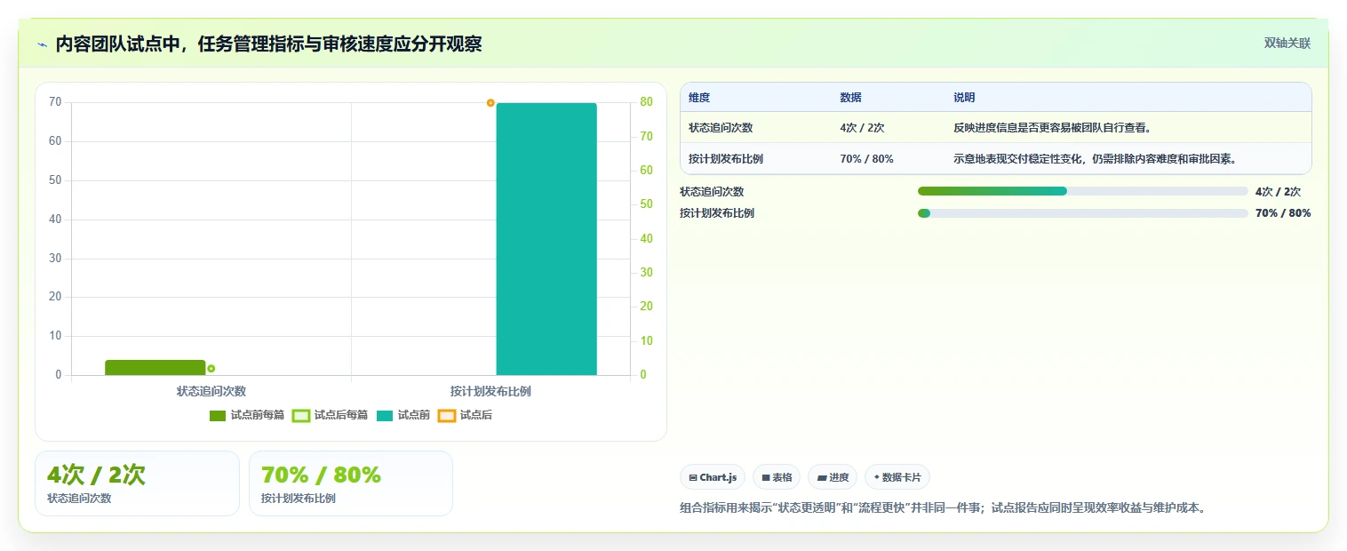The height and width of the screenshot is (551, 1347).
Task: Click the description starting 示意地表现交付稳定性
Action: (x=1096, y=159)
